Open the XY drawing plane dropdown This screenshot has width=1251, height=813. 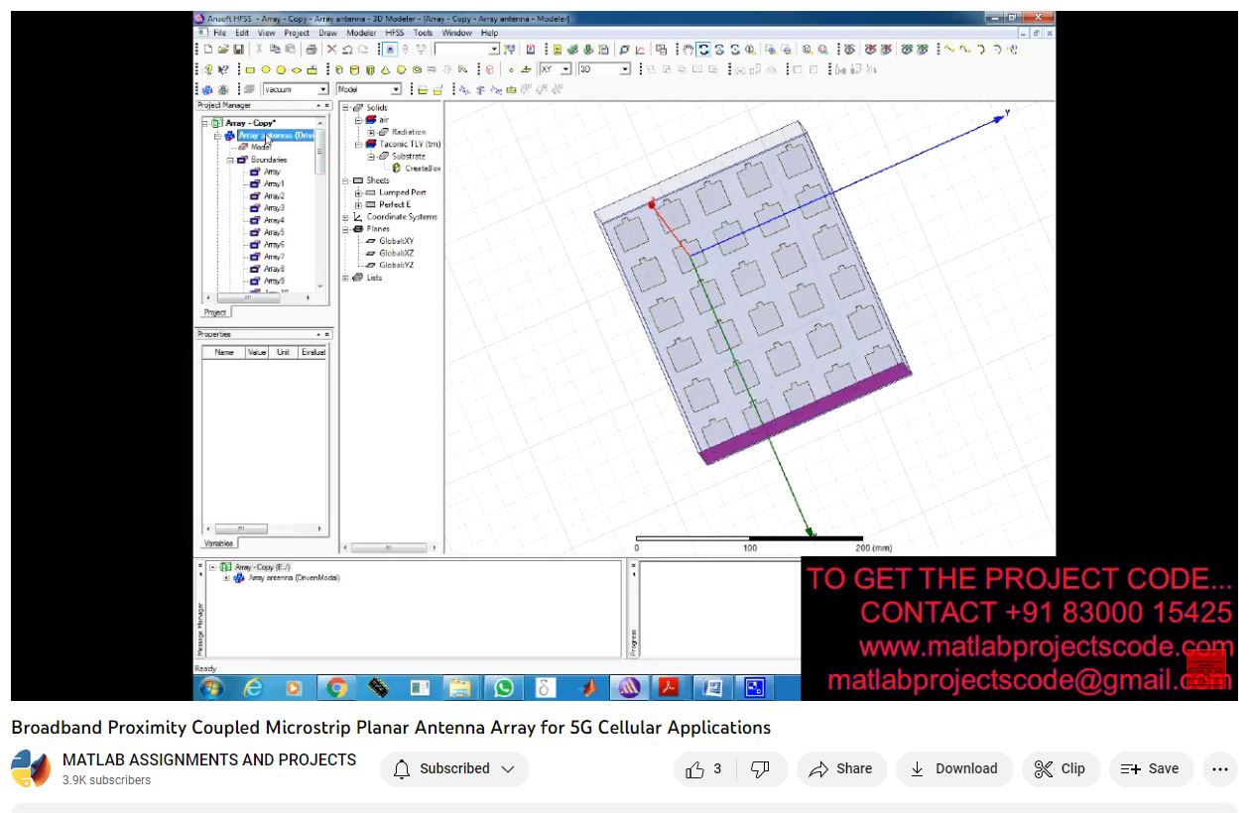pos(566,69)
